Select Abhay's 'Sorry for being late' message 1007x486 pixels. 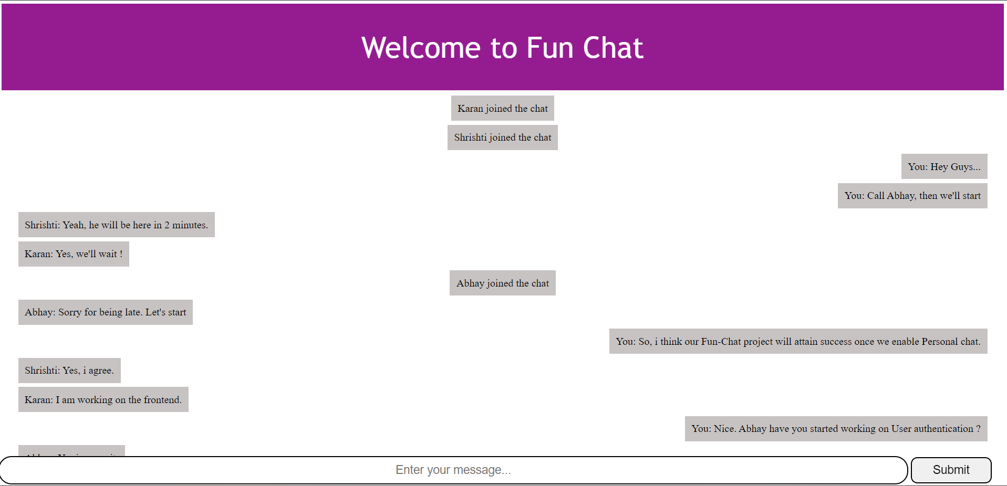105,312
